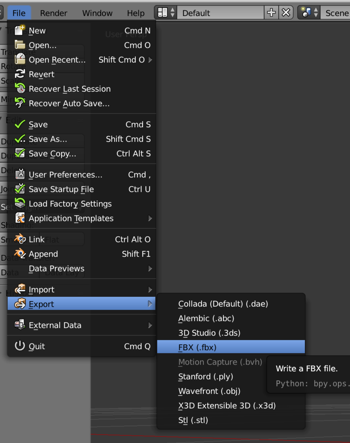This screenshot has height=443, width=350.
Task: Click the Recover Last Session icon
Action: point(20,88)
